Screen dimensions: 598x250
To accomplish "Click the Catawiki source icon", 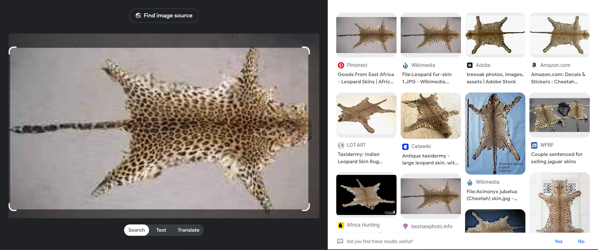I will coord(405,146).
